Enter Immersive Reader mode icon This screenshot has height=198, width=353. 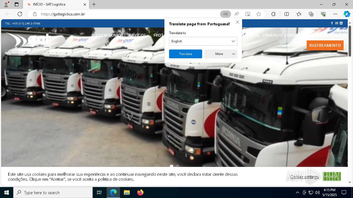click(x=248, y=14)
